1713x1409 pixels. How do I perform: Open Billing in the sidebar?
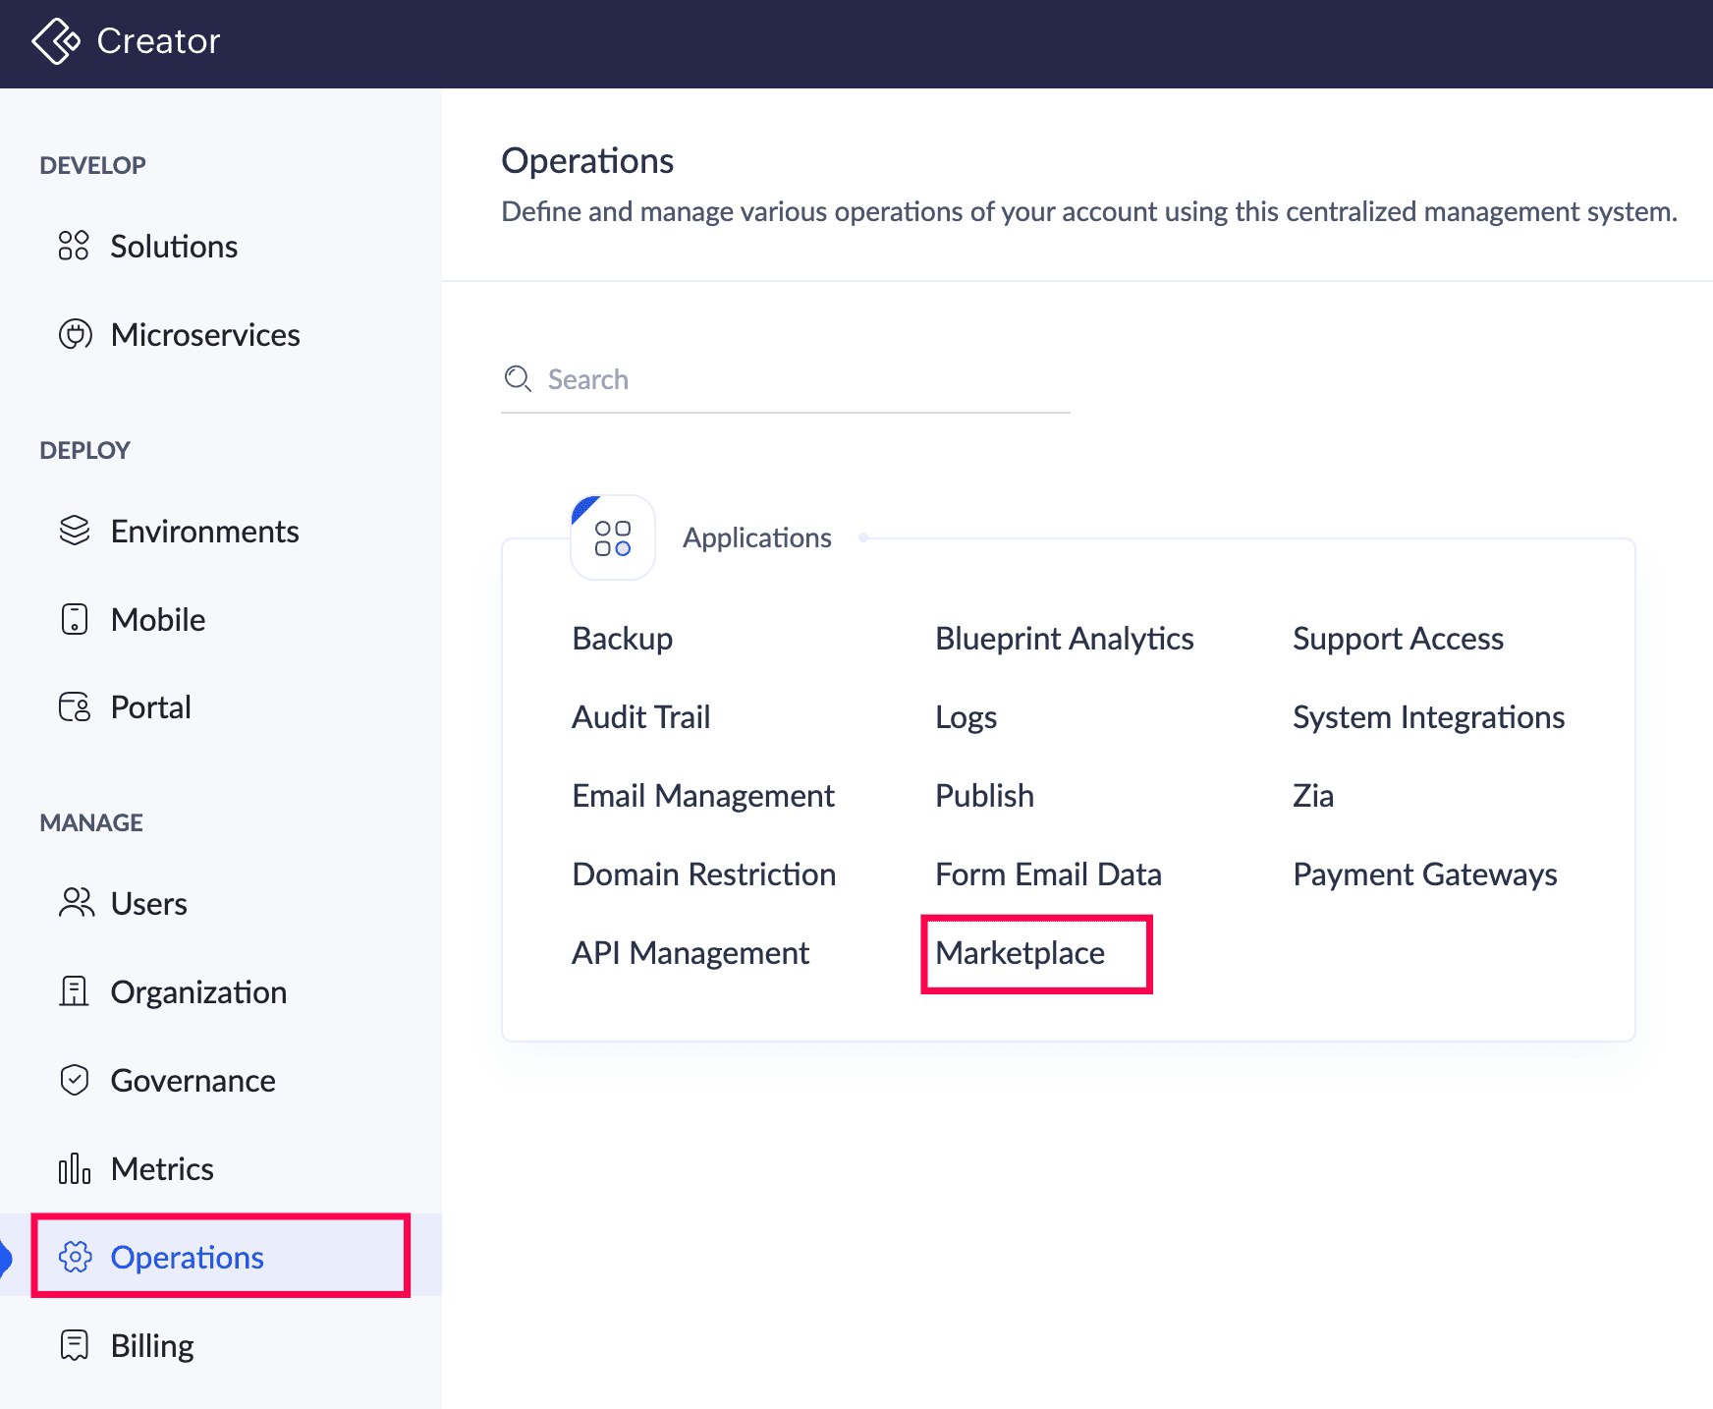[x=152, y=1345]
